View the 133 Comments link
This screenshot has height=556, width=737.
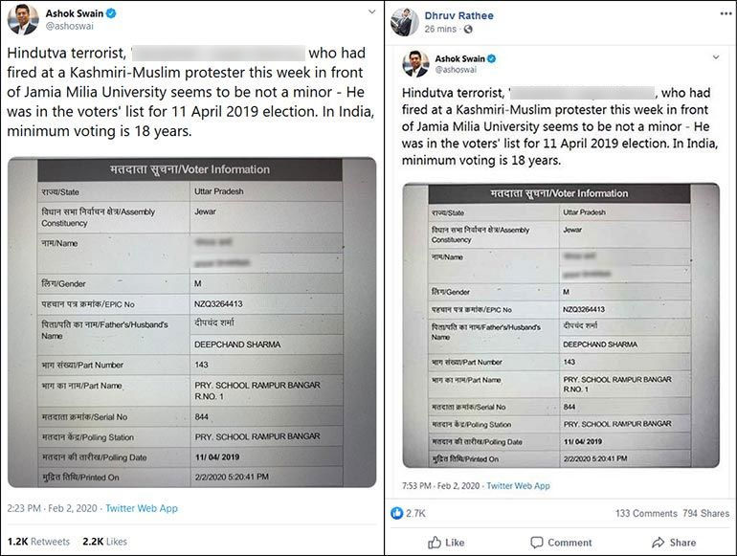(646, 514)
